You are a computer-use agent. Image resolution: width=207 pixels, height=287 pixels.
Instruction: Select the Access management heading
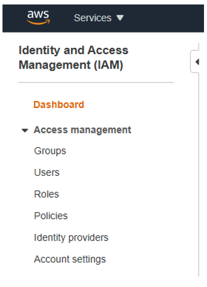tap(82, 130)
